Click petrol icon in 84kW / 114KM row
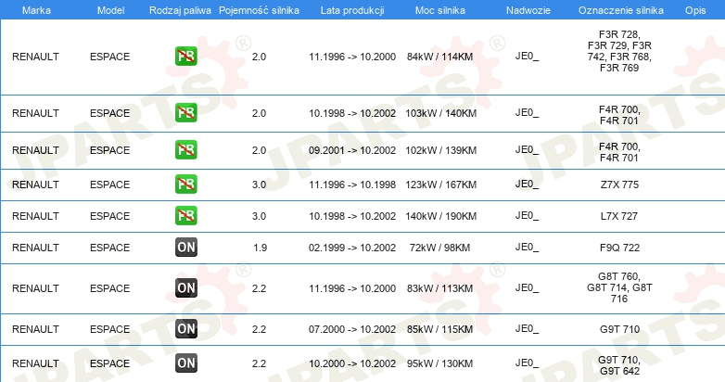This screenshot has width=725, height=382. click(x=185, y=57)
